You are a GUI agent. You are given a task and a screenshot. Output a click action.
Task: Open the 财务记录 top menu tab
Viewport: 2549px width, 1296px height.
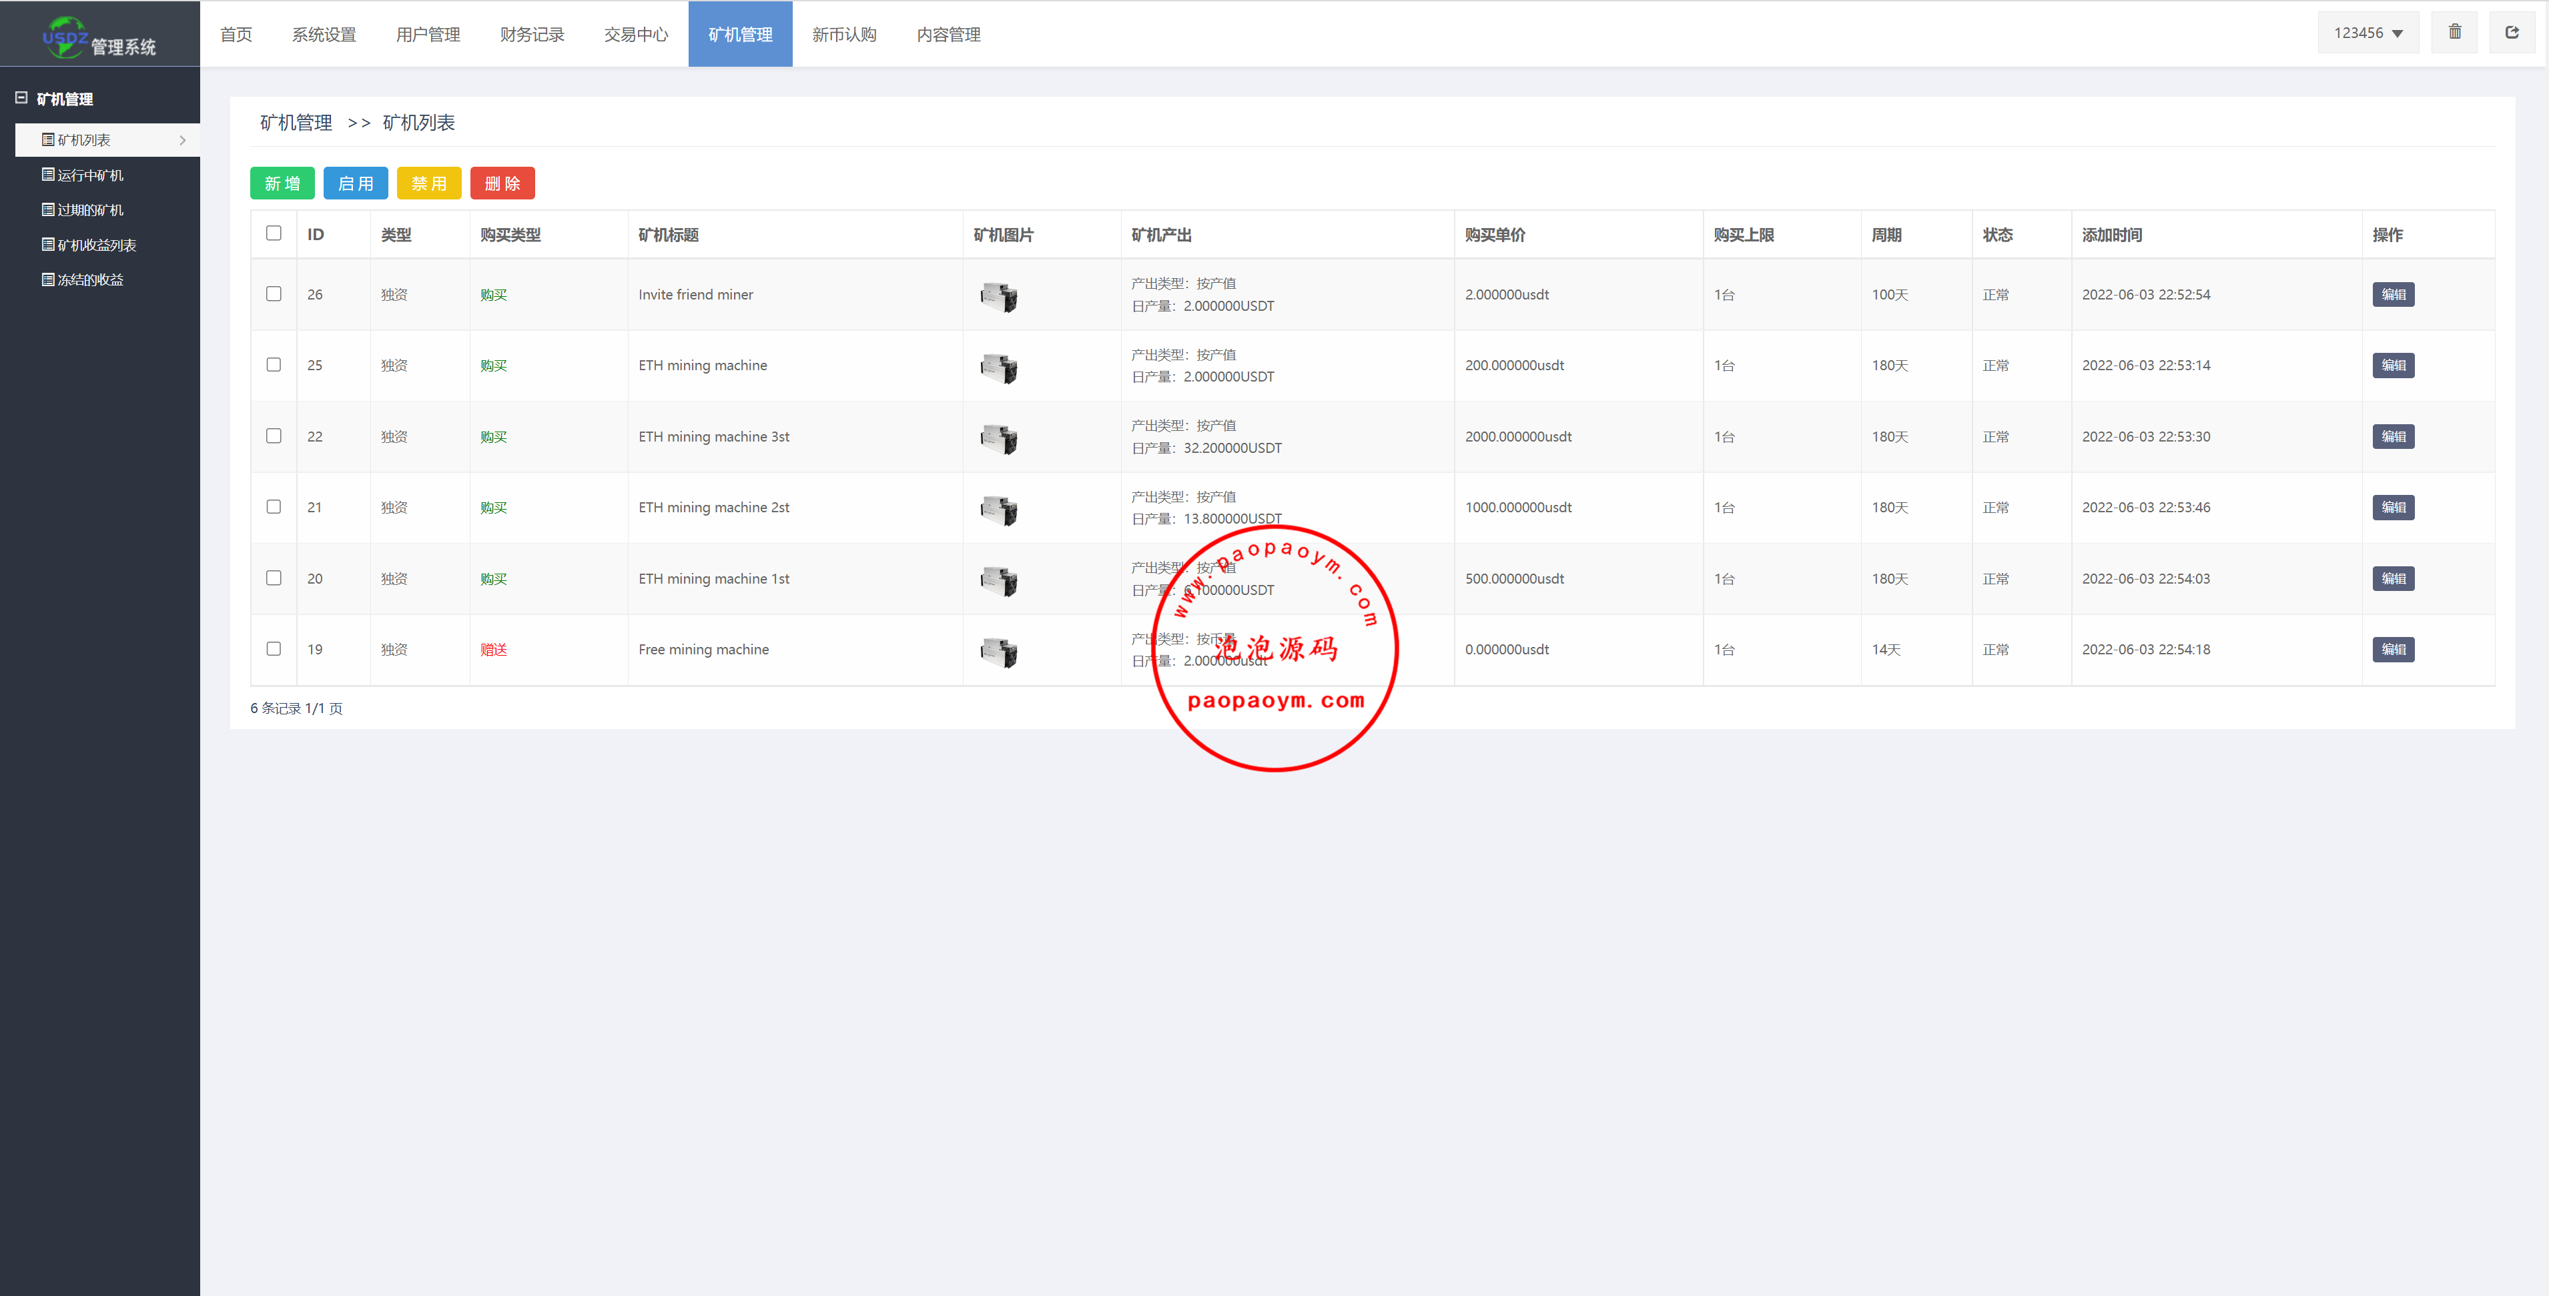532,35
